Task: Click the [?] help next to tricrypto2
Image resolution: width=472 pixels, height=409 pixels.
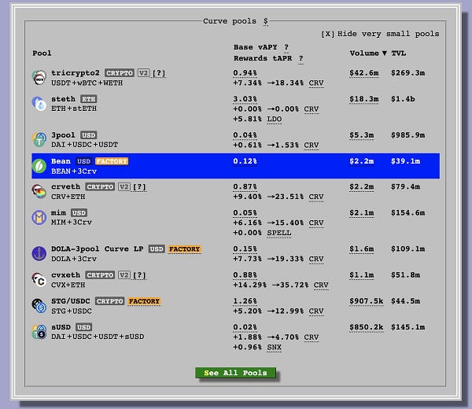Action: [x=159, y=73]
